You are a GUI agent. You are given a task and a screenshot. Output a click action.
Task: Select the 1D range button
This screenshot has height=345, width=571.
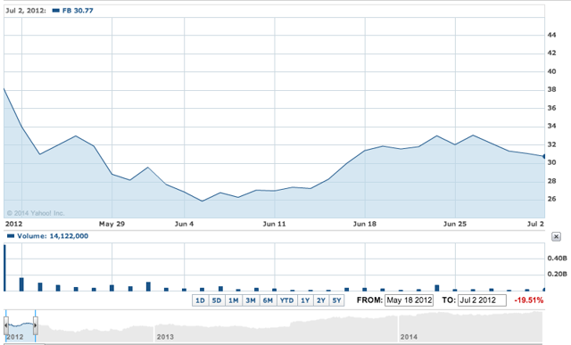(x=200, y=300)
